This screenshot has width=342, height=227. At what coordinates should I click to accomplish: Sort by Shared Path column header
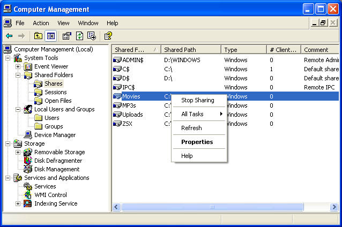tap(190, 50)
